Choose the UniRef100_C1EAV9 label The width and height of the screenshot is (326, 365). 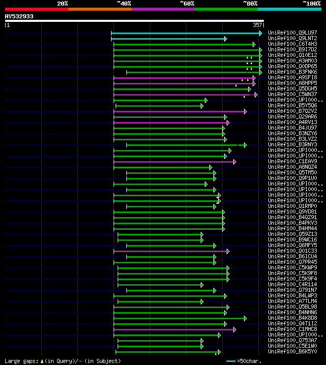[292, 161]
